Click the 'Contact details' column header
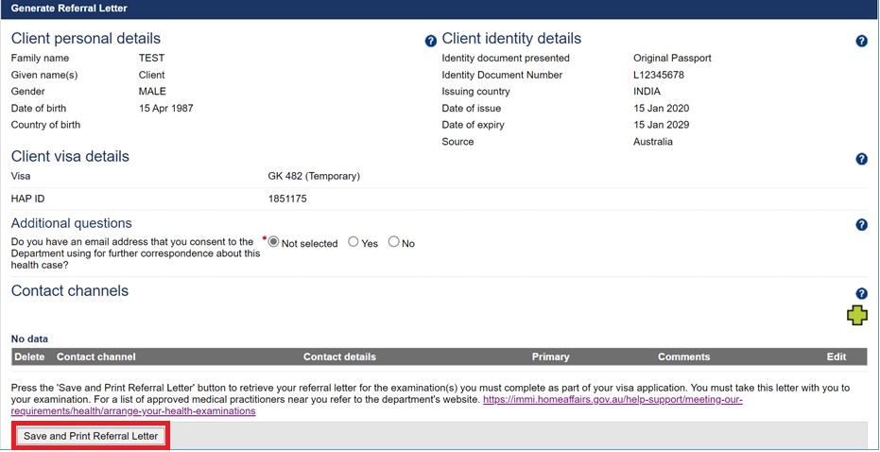The height and width of the screenshot is (452, 880). pos(339,356)
